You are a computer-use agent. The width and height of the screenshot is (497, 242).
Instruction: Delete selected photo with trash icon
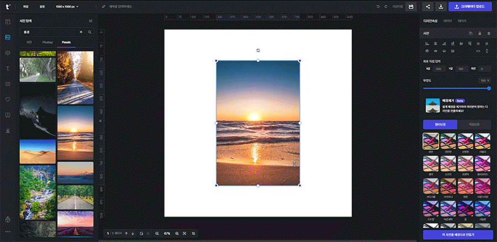tap(488, 34)
